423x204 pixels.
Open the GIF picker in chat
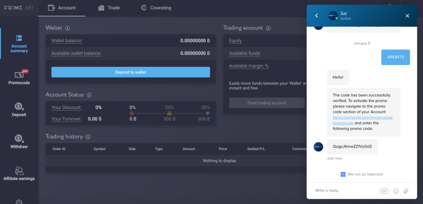[x=384, y=191]
